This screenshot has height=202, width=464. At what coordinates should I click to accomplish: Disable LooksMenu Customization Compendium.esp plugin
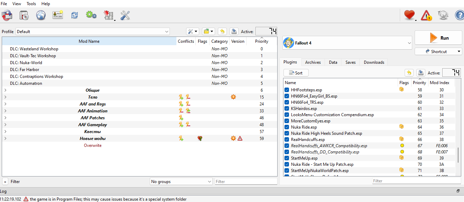287,114
